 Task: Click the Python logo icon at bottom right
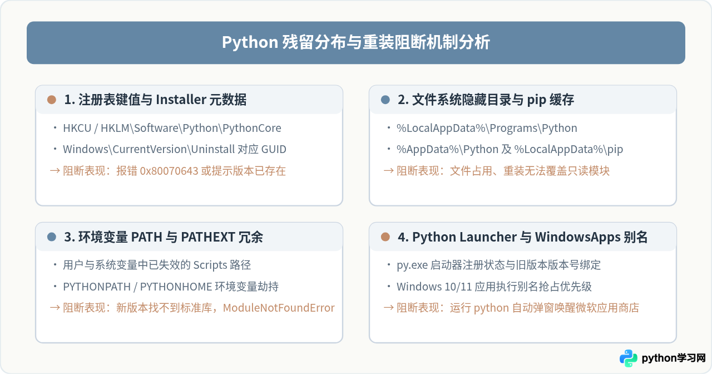(x=629, y=358)
